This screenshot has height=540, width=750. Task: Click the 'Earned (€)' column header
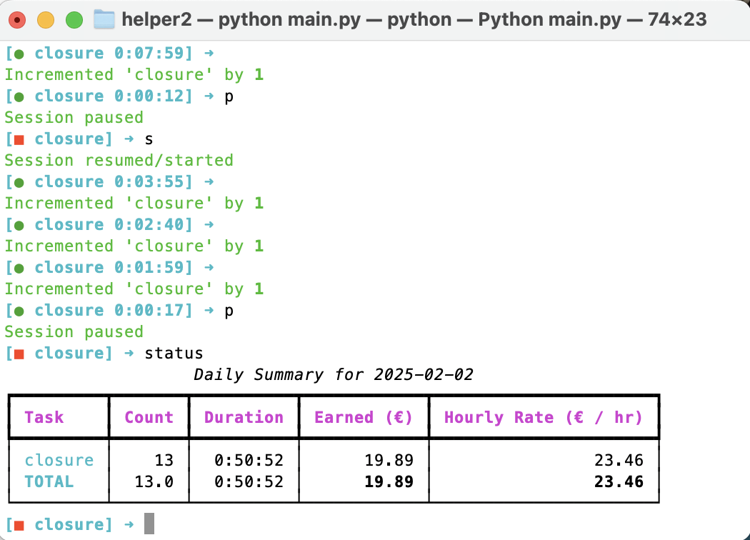click(364, 417)
